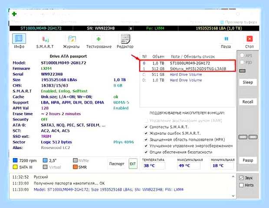Click the yellow SATA III indicator box
The width and height of the screenshot is (269, 208).
point(15,167)
